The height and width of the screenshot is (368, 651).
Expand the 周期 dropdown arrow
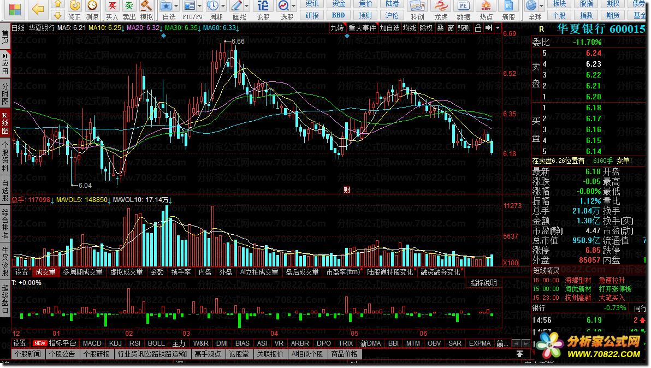pyautogui.click(x=223, y=6)
